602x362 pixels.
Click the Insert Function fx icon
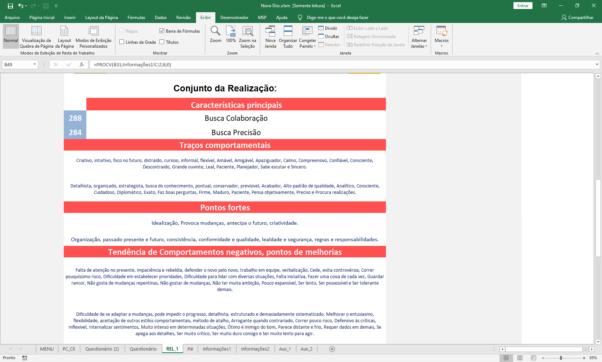[82, 65]
